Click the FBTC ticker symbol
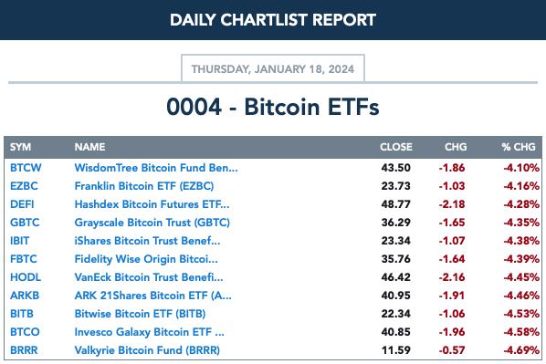This screenshot has width=546, height=364. click(23, 259)
